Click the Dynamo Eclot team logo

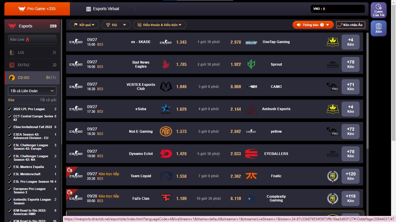tap(166, 154)
